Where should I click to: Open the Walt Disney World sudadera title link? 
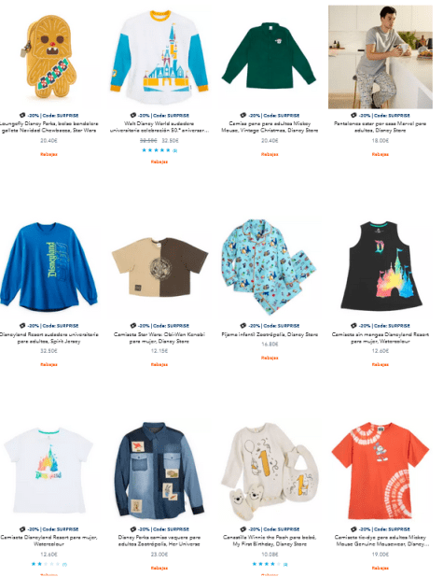(159, 127)
